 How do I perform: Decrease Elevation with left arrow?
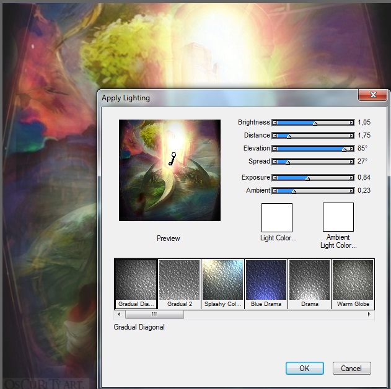[x=275, y=149]
